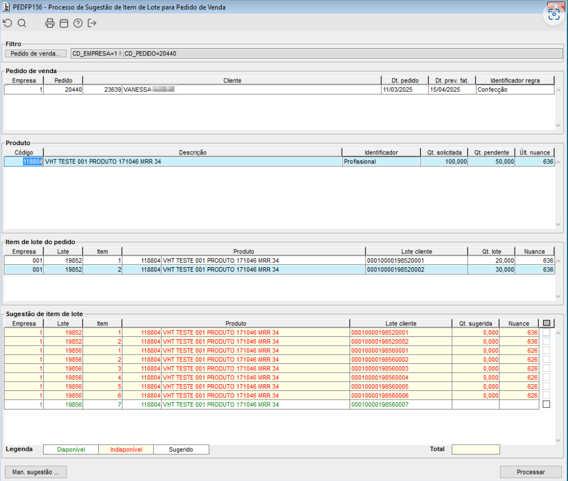Screen dimensions: 568x481
Task: Click scroll-up arrow of suggestion grid
Action: click(559, 333)
